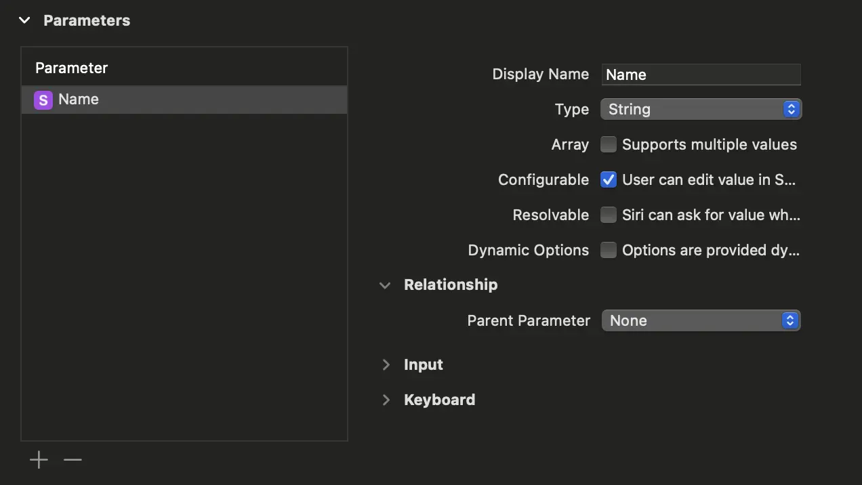Click the purple S string type icon
862x485 pixels.
click(x=43, y=100)
